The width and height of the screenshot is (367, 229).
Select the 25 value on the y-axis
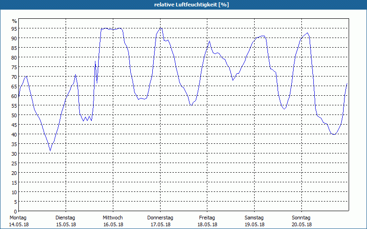click(14, 164)
